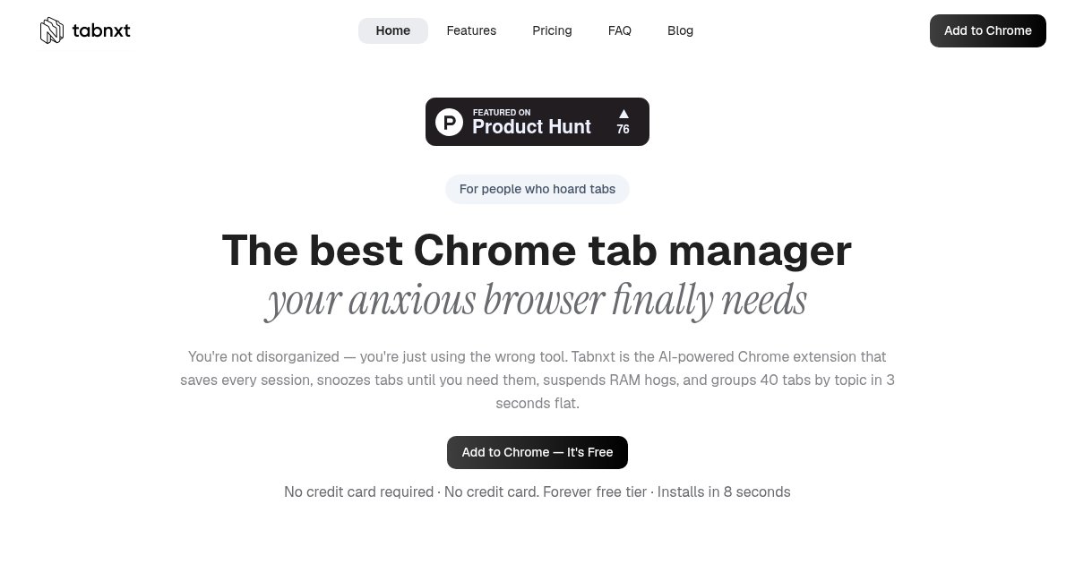Screen dimensions: 1075x564
Task: Click the upvote triangle on Product Hunt badge
Action: (623, 114)
